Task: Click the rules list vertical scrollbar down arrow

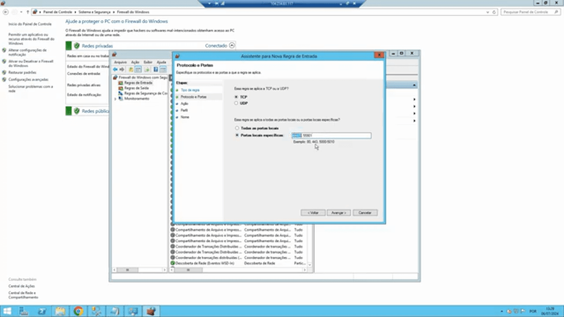Action: coord(310,265)
